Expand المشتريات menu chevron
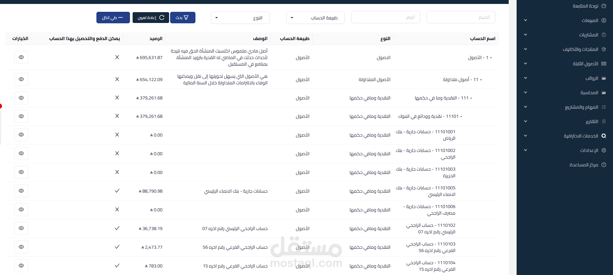This screenshot has width=613, height=275. [x=525, y=35]
